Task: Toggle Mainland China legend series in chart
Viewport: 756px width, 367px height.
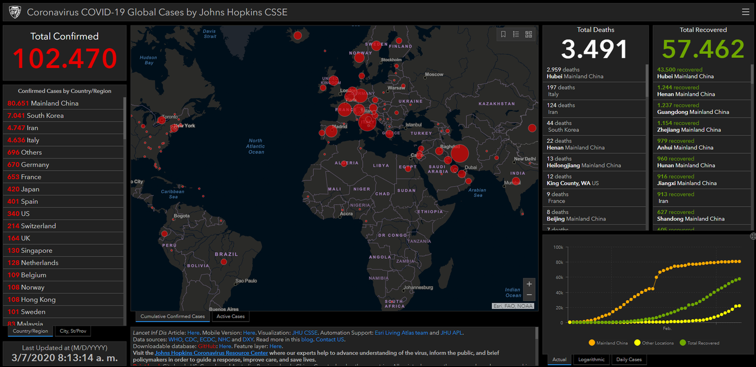Action: (x=608, y=343)
